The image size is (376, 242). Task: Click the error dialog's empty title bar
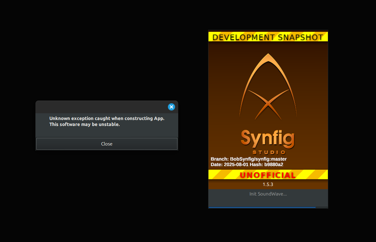point(99,106)
